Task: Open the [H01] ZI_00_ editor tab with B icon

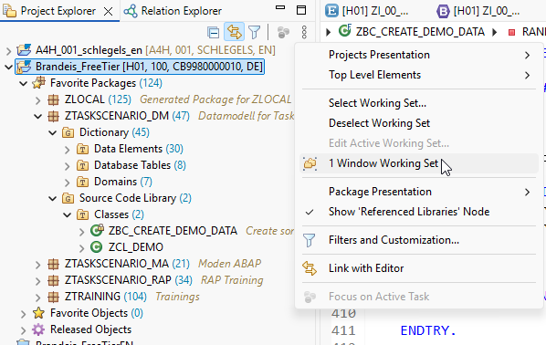Action: tap(478, 11)
